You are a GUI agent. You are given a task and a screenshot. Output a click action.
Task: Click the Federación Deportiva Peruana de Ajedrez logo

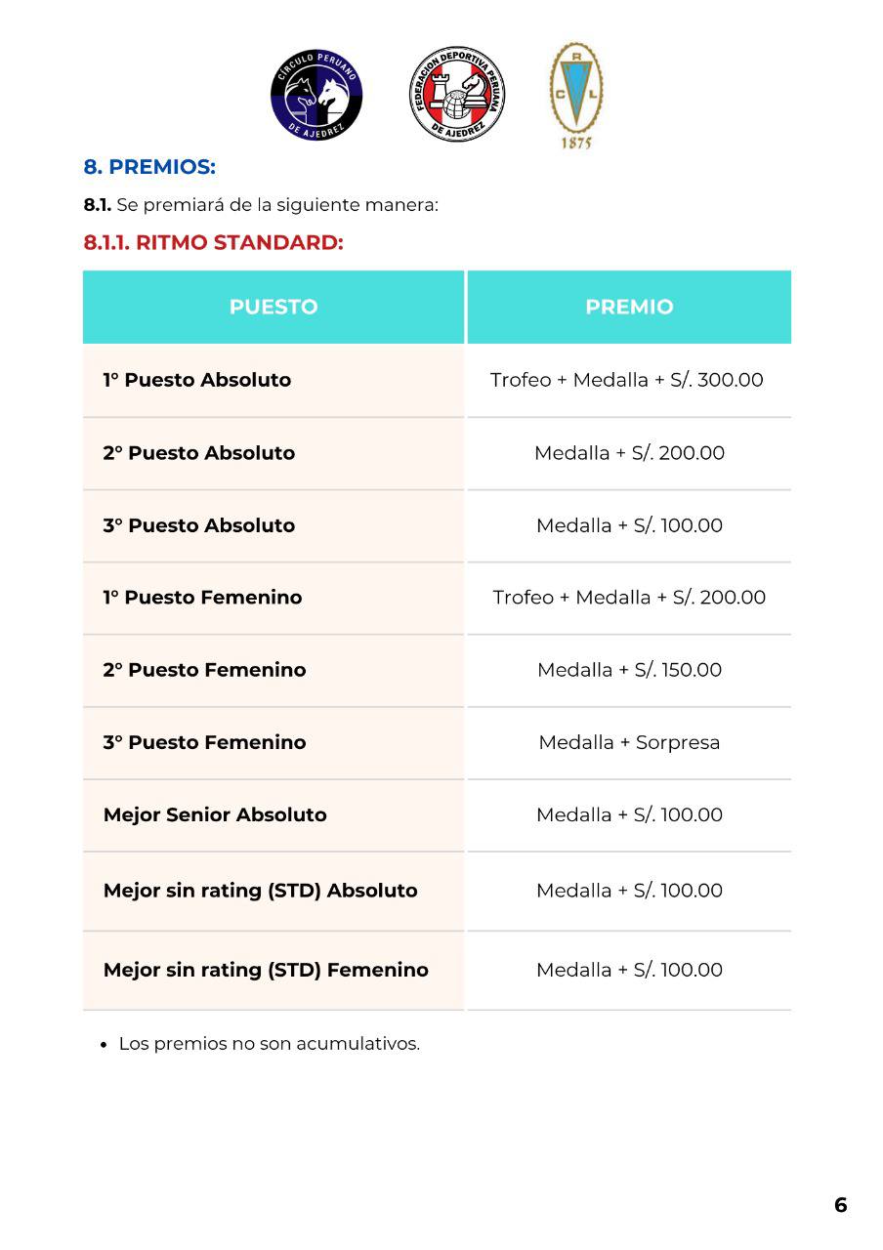[x=457, y=96]
